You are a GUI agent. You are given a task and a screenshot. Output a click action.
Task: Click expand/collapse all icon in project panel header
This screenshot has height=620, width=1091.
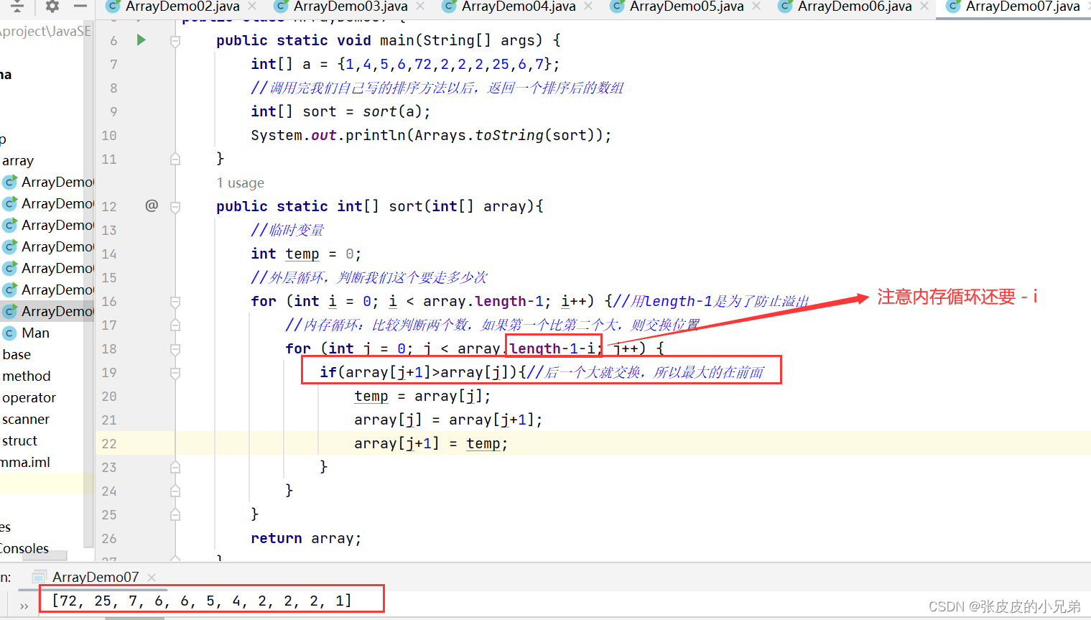point(17,6)
